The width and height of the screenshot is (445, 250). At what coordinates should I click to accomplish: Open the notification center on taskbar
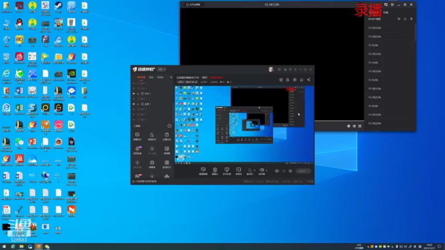(439, 246)
